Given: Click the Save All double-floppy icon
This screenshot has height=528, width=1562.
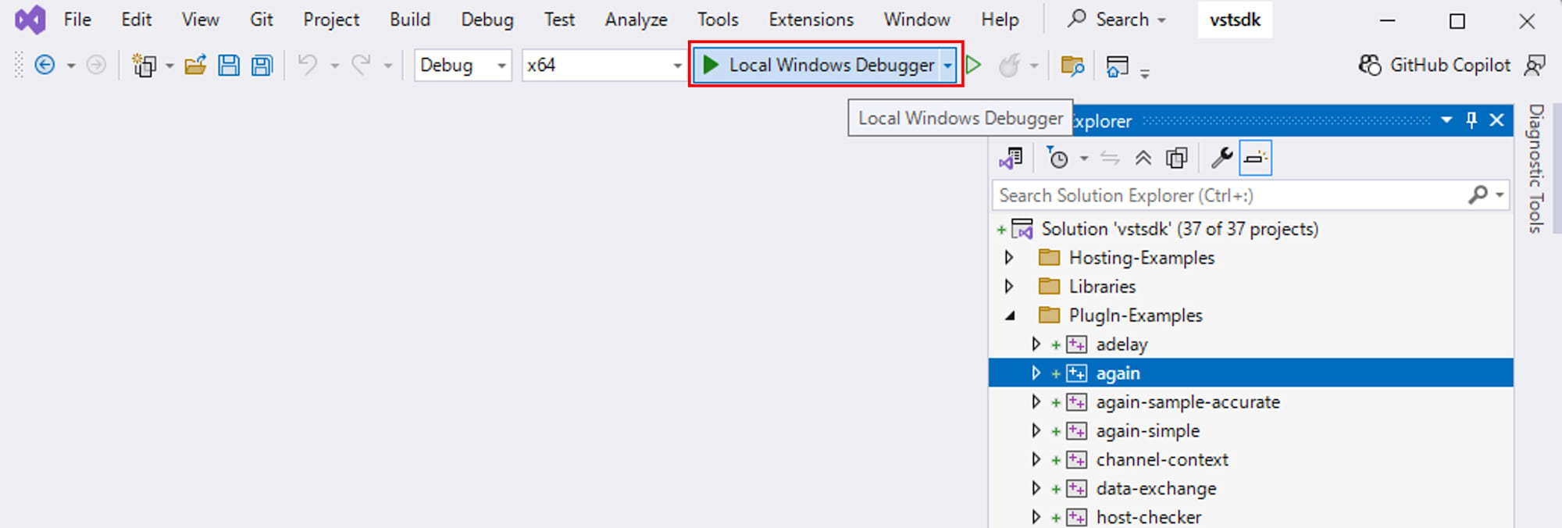Looking at the screenshot, I should tap(262, 65).
